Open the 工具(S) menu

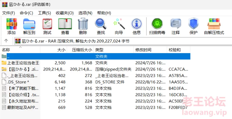pos(44,13)
